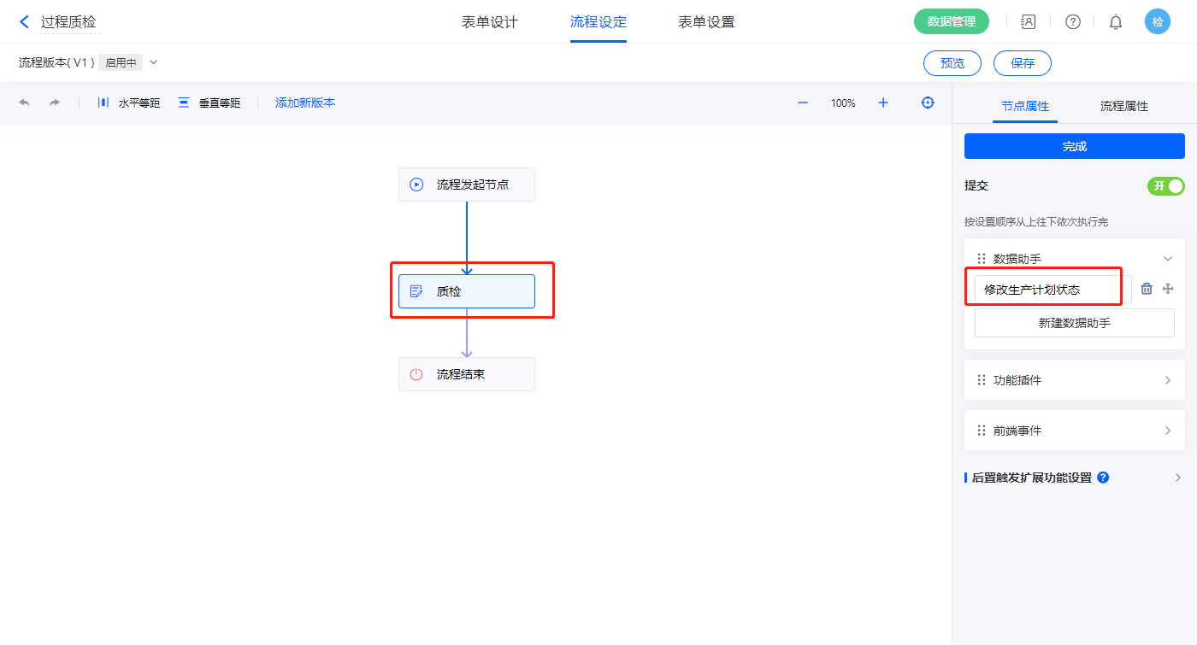This screenshot has width=1197, height=645.
Task: Click the redo arrow in toolbar
Action: [55, 103]
